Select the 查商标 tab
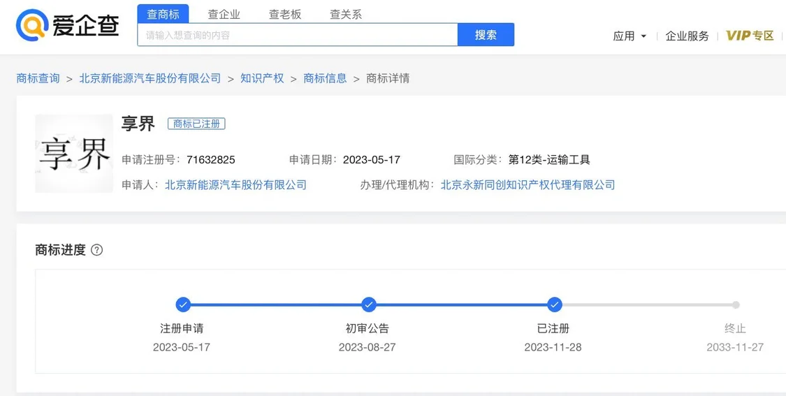This screenshot has width=786, height=396. click(163, 14)
